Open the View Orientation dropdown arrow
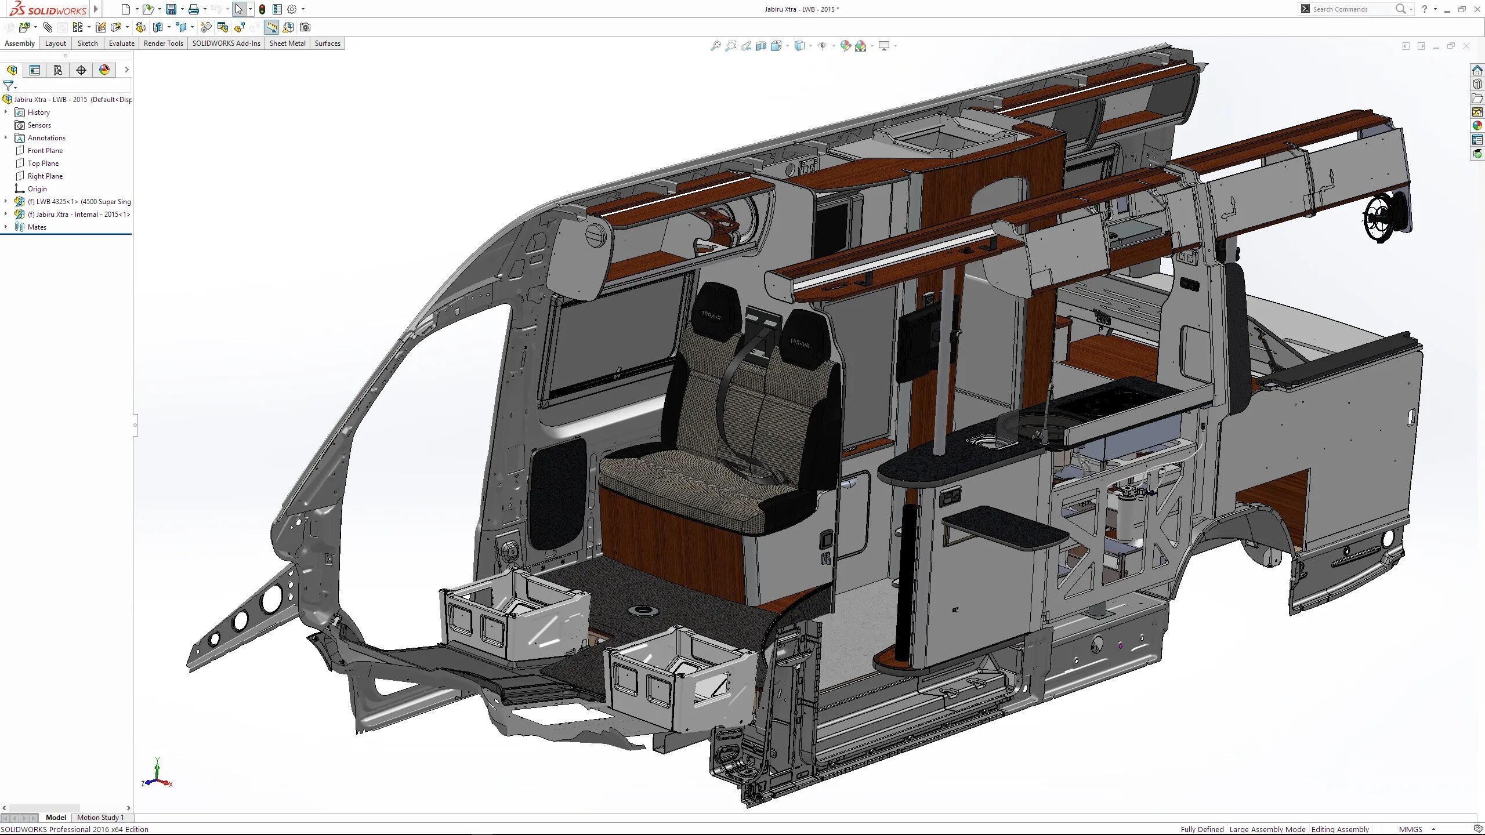The width and height of the screenshot is (1485, 835). coord(787,46)
